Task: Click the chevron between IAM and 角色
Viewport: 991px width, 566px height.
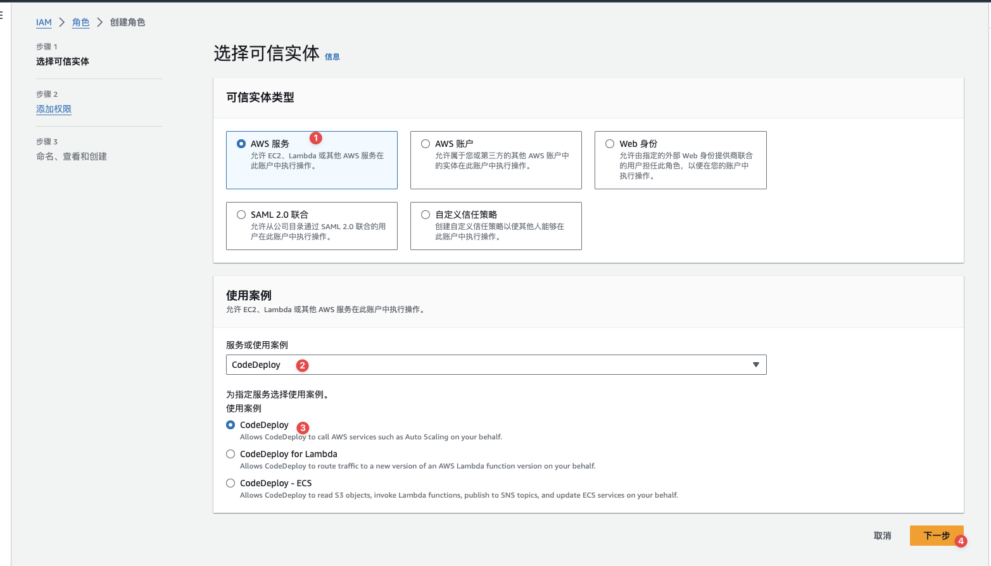Action: (61, 22)
